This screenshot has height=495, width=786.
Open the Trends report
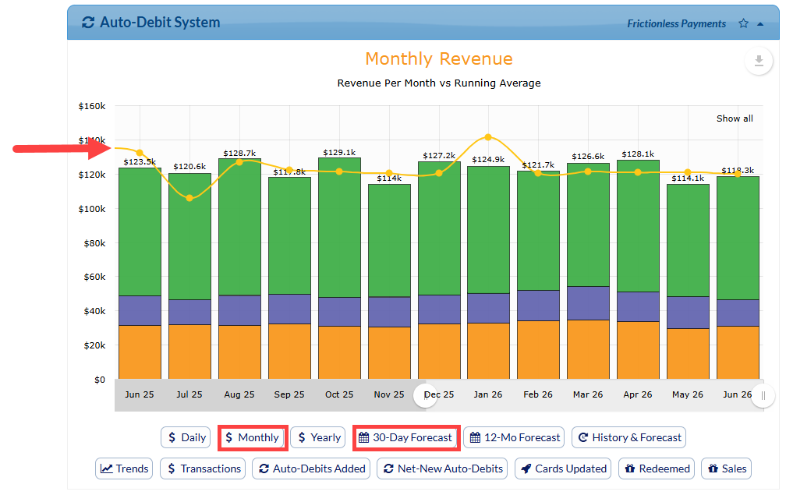point(124,468)
